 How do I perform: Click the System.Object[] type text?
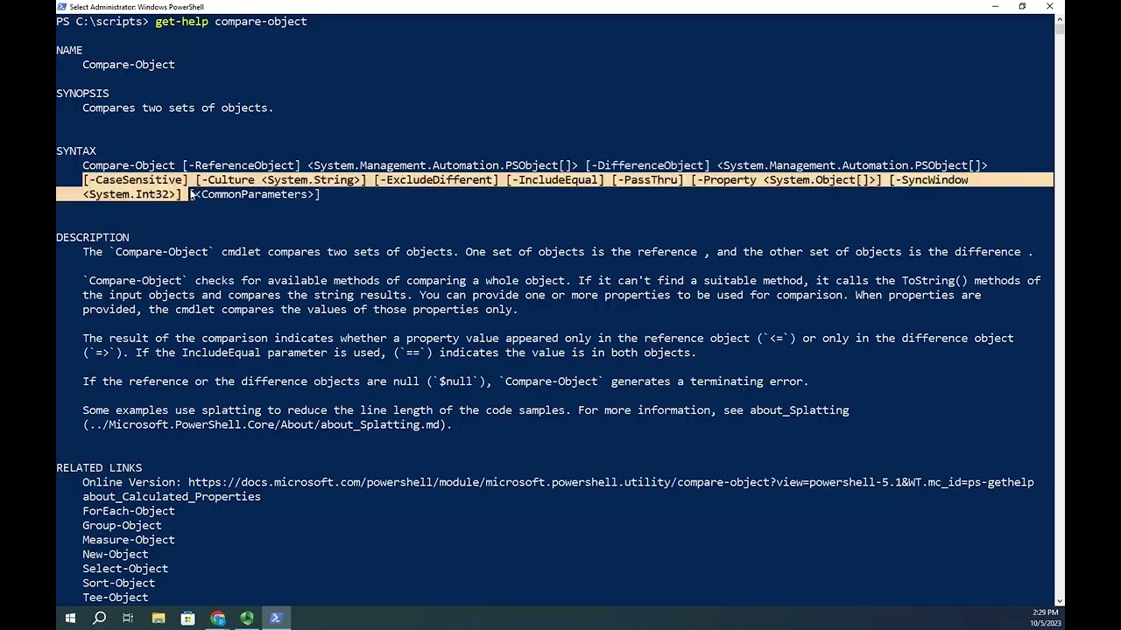[x=819, y=179]
